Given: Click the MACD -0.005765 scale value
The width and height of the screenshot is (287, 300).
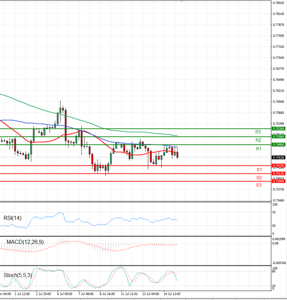Looking at the screenshot, I should coord(279,263).
